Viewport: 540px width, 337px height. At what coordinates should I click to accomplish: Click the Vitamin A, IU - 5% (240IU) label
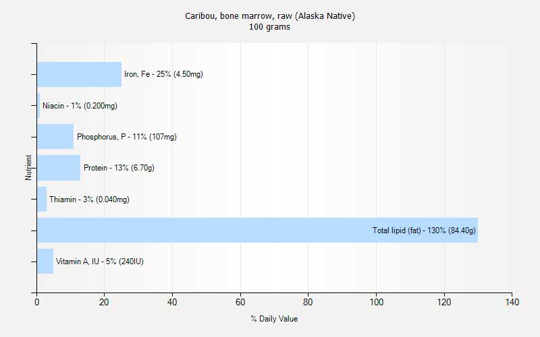tap(100, 262)
